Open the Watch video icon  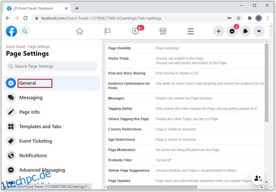point(135,31)
